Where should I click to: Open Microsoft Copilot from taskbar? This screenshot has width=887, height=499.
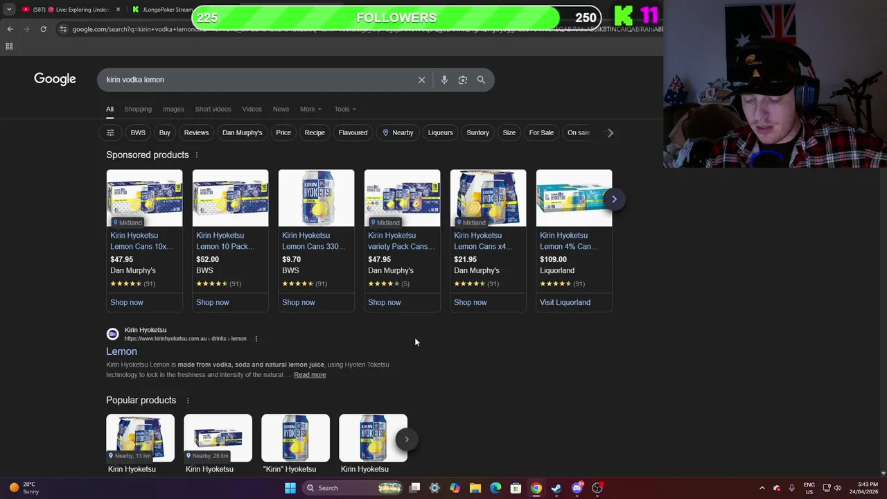coord(455,488)
